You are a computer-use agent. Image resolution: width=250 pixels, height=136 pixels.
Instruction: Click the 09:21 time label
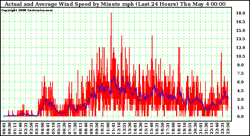coord(91,129)
